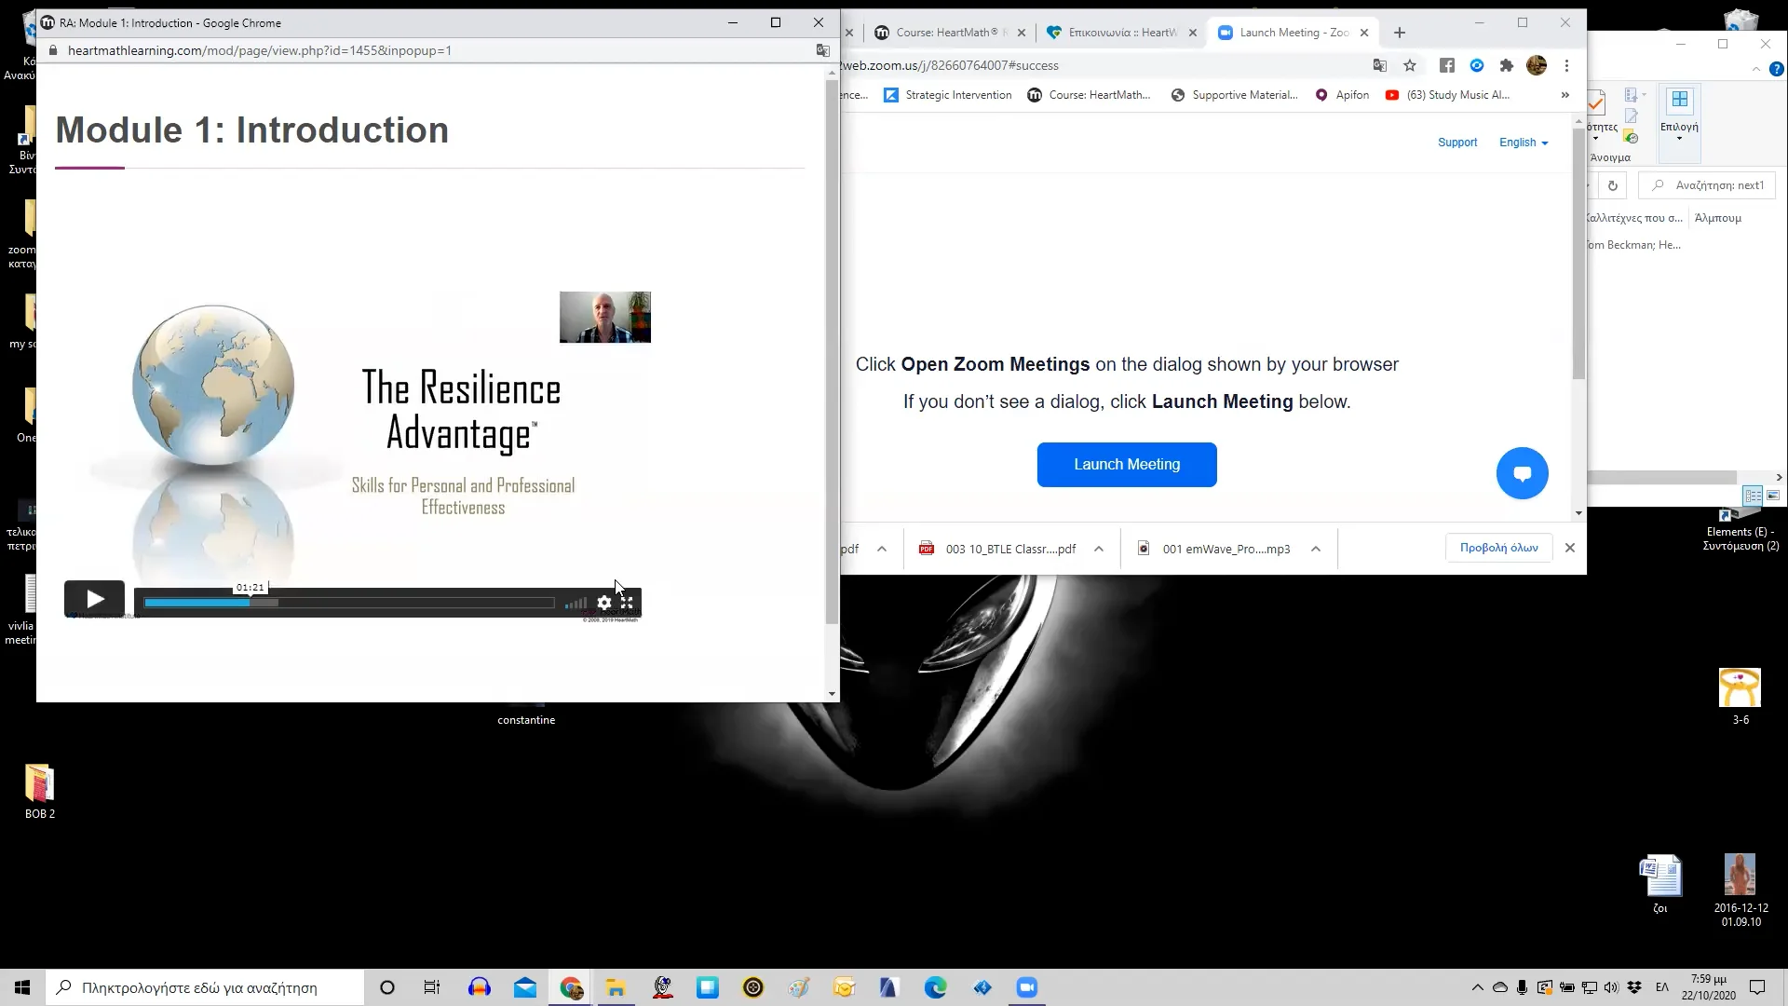The width and height of the screenshot is (1788, 1006).
Task: Open Chrome three-dot menu
Action: click(1566, 65)
